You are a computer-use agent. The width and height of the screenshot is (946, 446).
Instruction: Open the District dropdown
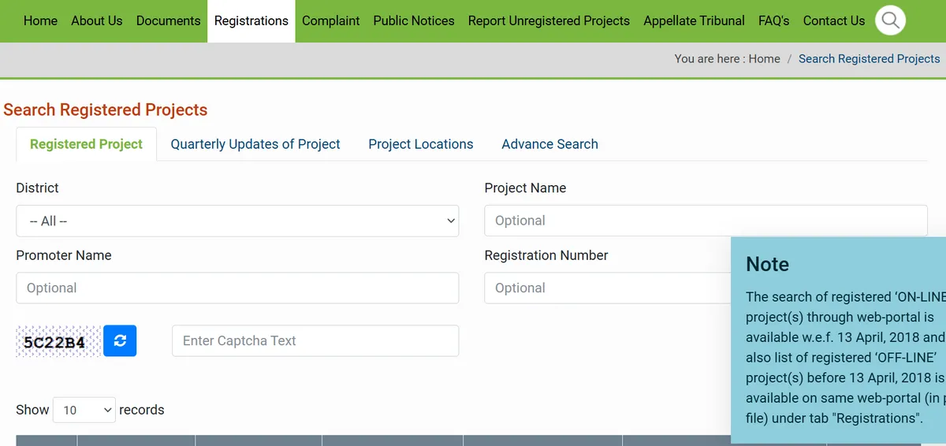[x=237, y=221]
